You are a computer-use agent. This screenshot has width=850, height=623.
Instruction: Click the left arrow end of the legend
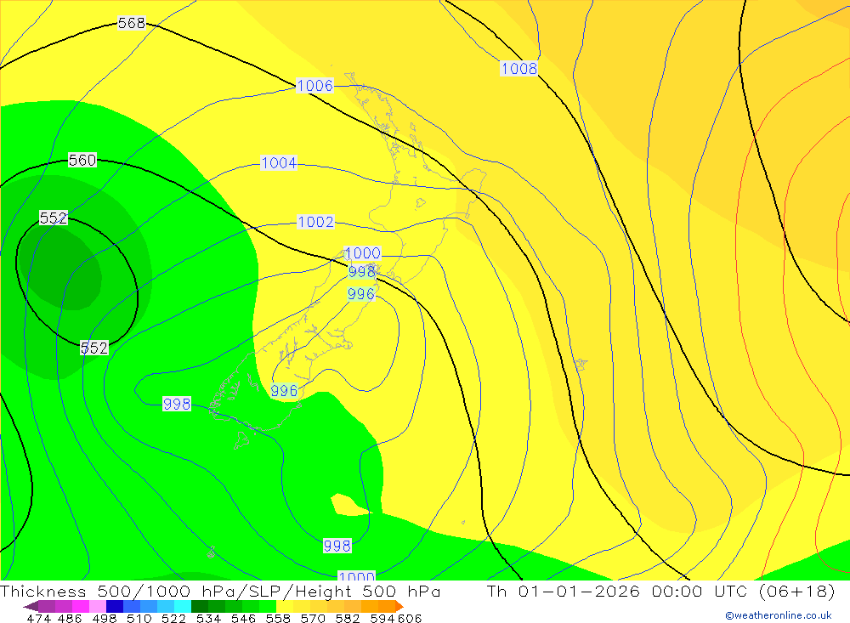[31, 607]
